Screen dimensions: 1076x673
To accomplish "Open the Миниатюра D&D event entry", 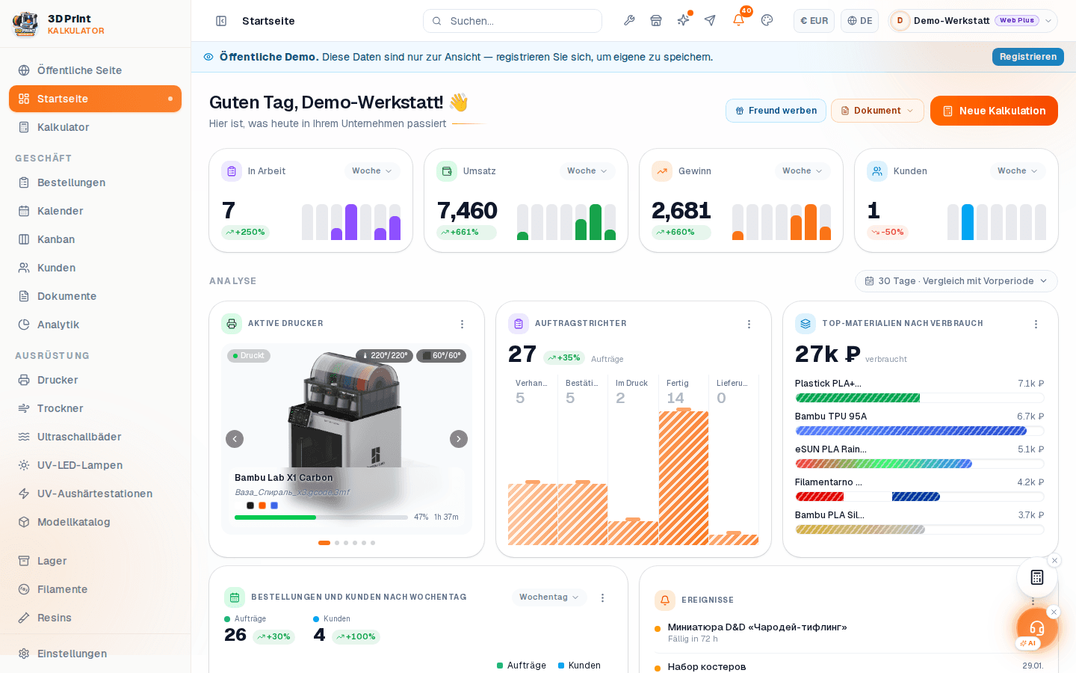I will 849,633.
